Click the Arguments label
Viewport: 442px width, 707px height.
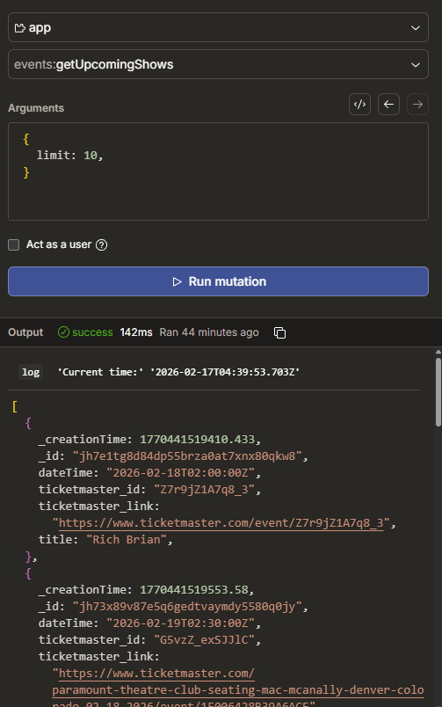36,108
